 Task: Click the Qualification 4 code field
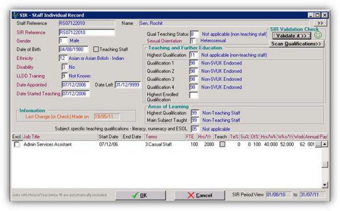coord(193,87)
